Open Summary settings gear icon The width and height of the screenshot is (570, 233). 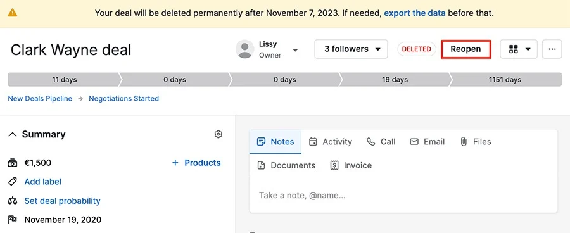(x=218, y=134)
